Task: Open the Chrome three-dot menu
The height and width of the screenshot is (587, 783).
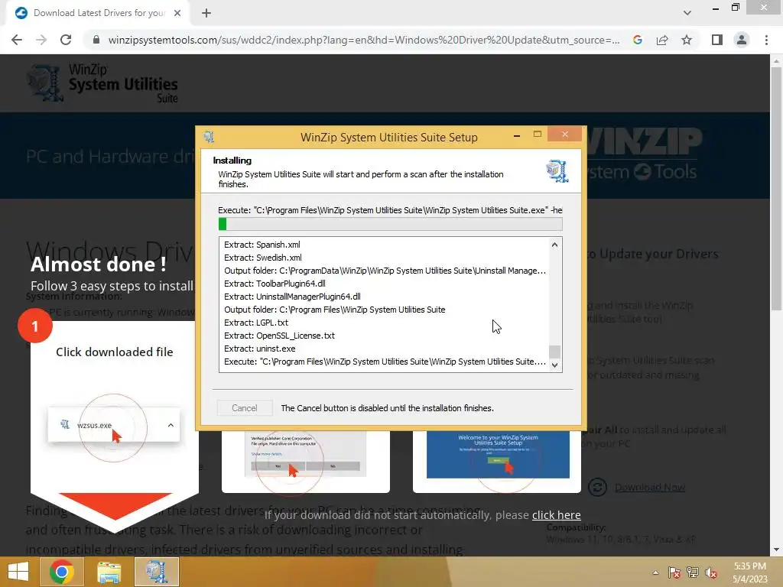Action: (766, 40)
